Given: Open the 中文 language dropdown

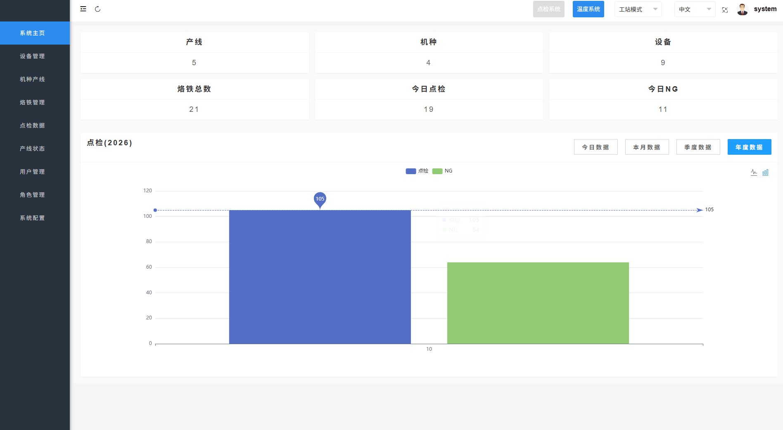Looking at the screenshot, I should pyautogui.click(x=695, y=9).
